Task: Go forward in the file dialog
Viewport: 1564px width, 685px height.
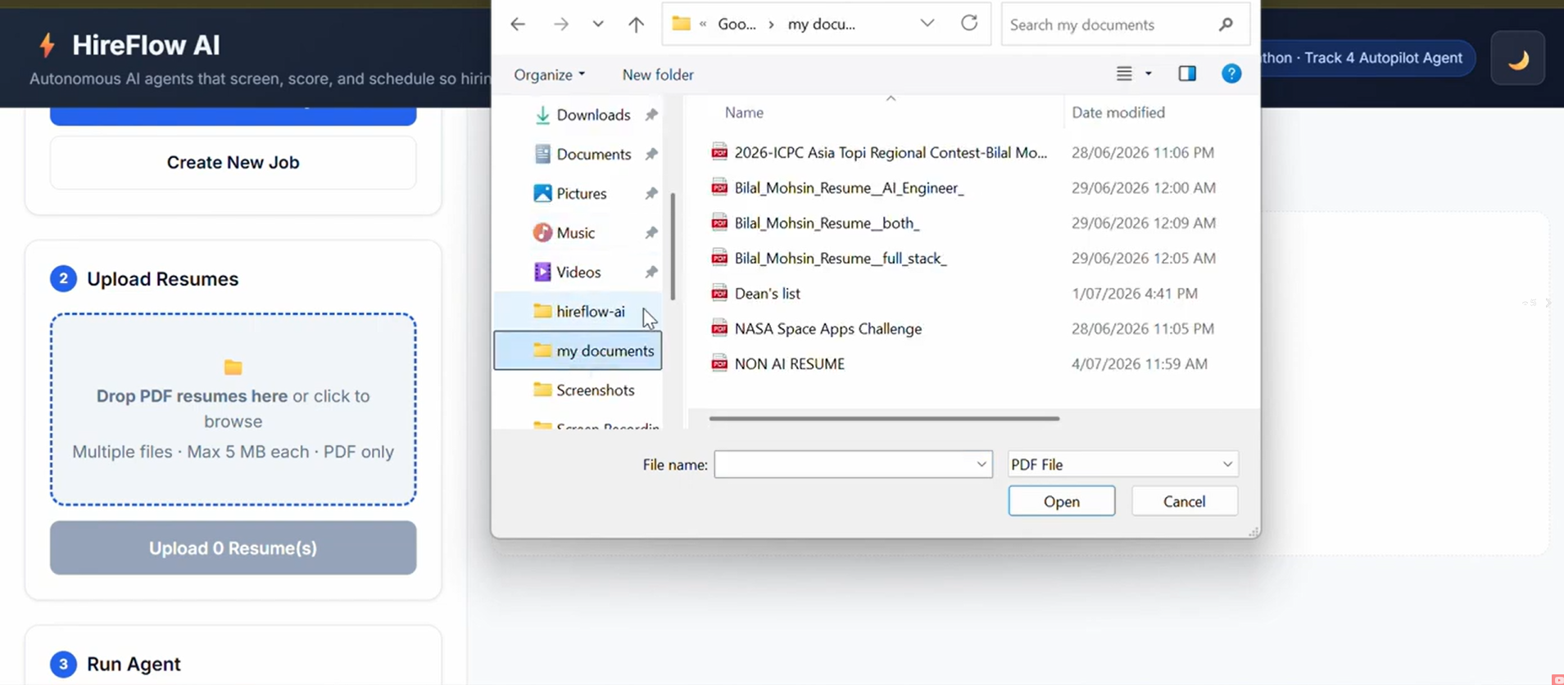Action: click(x=561, y=25)
